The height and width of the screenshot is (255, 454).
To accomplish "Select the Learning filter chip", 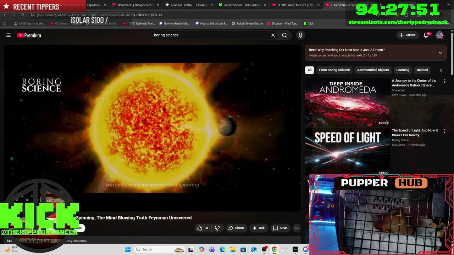I will tap(403, 70).
